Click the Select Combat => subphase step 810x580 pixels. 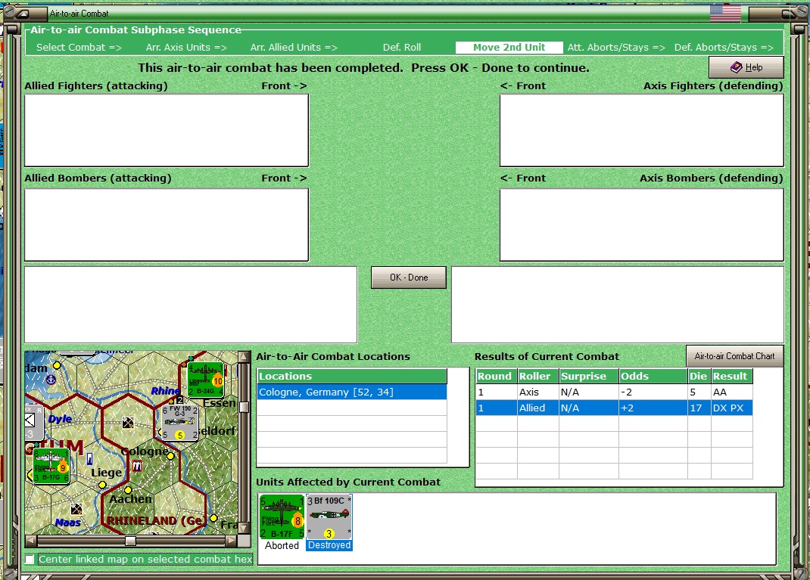click(x=79, y=48)
